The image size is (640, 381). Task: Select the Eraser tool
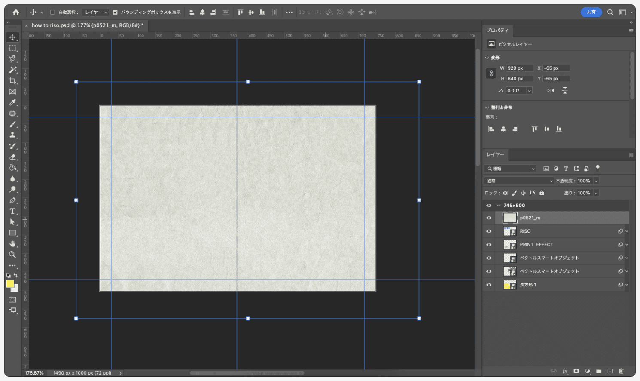point(12,157)
